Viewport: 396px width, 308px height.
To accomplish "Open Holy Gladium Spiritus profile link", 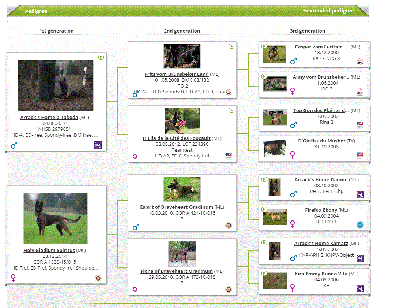I will click(49, 251).
